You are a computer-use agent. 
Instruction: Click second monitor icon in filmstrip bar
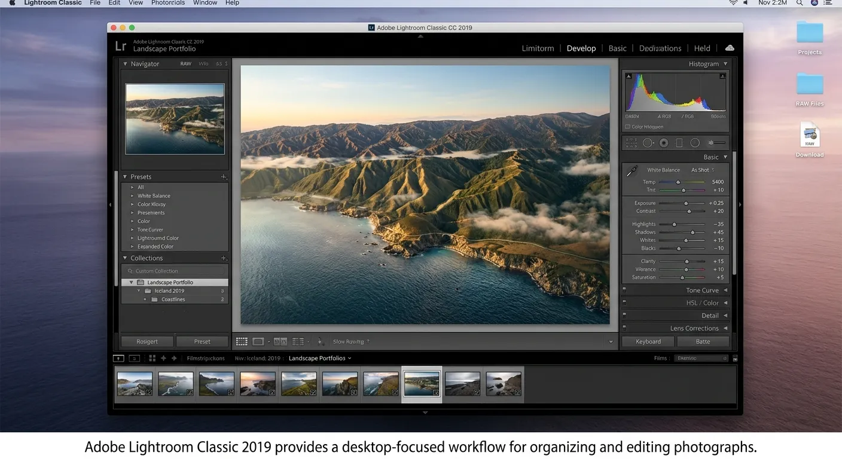[x=135, y=358]
